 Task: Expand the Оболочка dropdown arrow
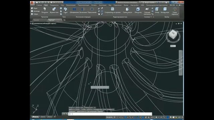click(138, 14)
